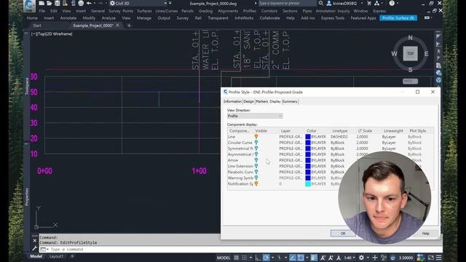Click cyan color swatch for Notification Symbol
Screen dimensions: 466x262
coord(308,184)
